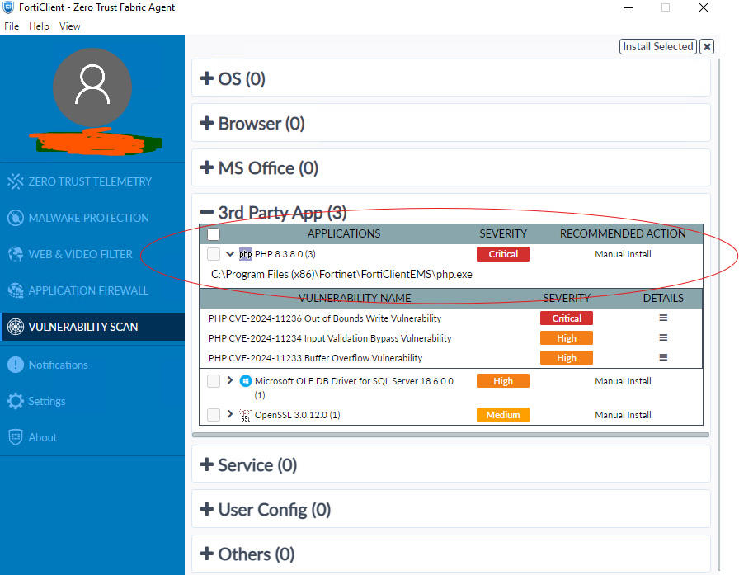The height and width of the screenshot is (575, 739).
Task: Click the APPLICATIONS column header
Action: tap(344, 233)
